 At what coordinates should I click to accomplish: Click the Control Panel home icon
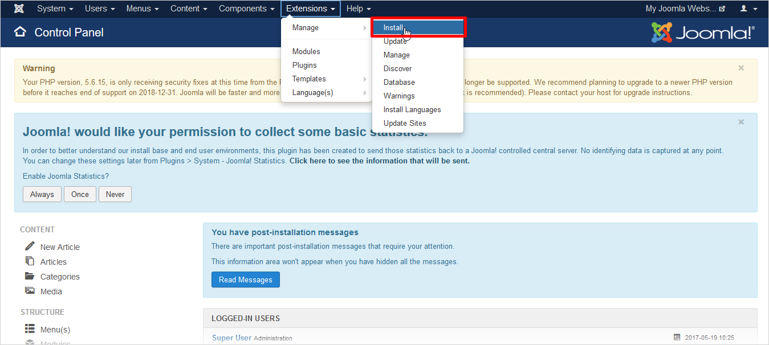(21, 32)
